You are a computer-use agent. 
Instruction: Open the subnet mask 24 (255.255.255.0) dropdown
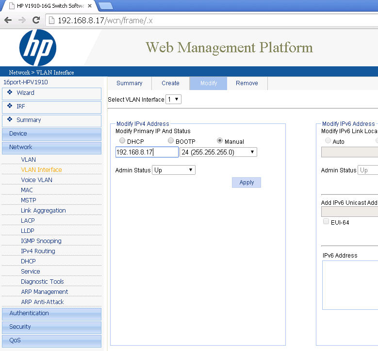pyautogui.click(x=218, y=152)
